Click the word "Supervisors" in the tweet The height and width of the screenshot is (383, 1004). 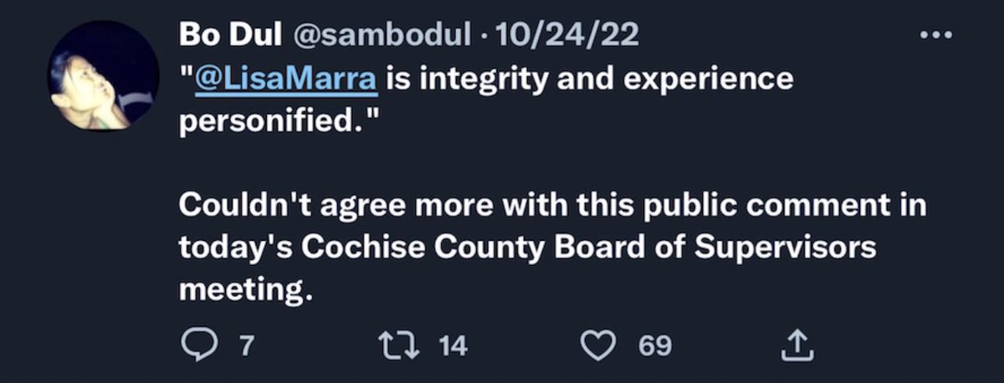805,248
